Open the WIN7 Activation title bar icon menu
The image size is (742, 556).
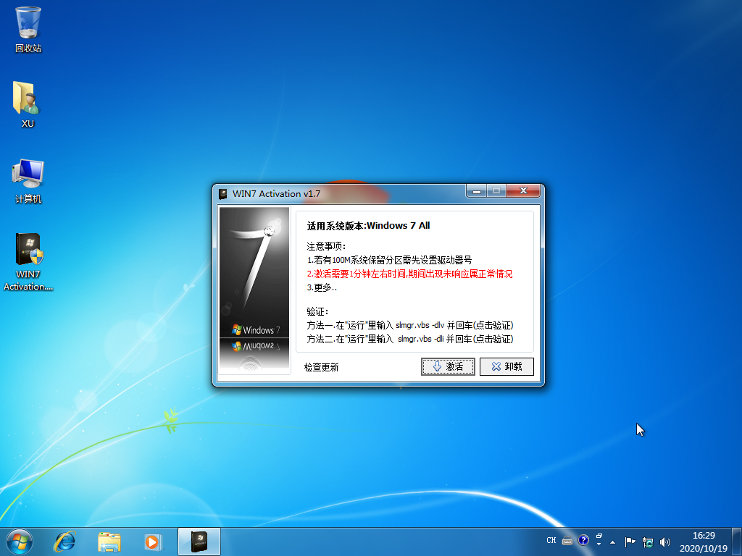[222, 193]
